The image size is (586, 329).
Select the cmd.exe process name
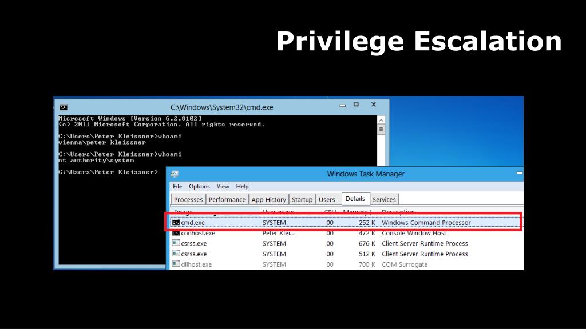pyautogui.click(x=193, y=223)
